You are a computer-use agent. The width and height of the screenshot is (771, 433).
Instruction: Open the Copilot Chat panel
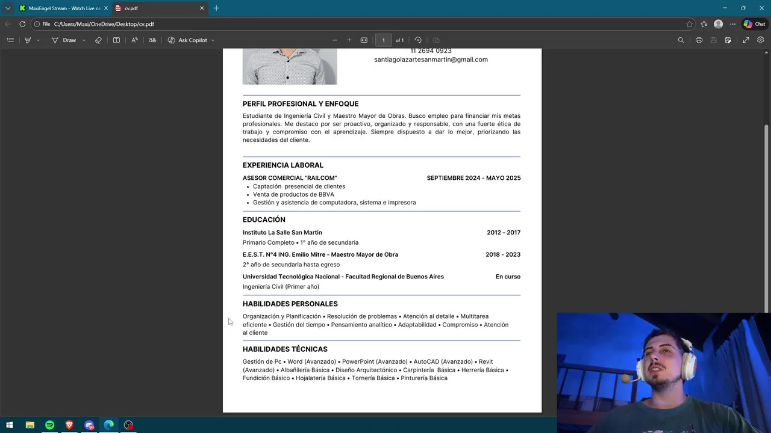(754, 24)
